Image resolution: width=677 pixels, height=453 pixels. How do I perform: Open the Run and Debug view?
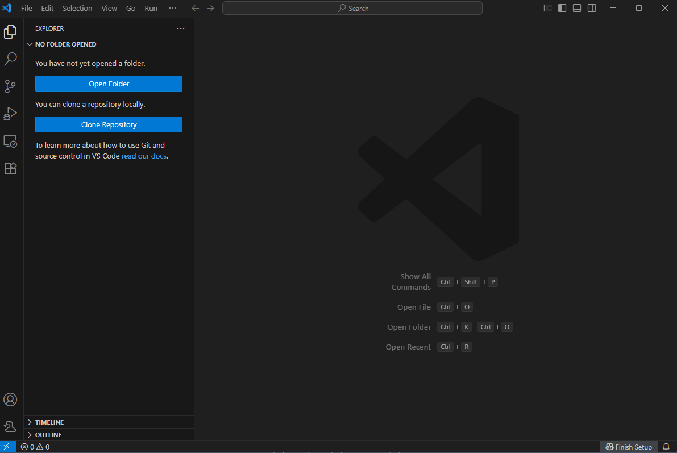[10, 114]
